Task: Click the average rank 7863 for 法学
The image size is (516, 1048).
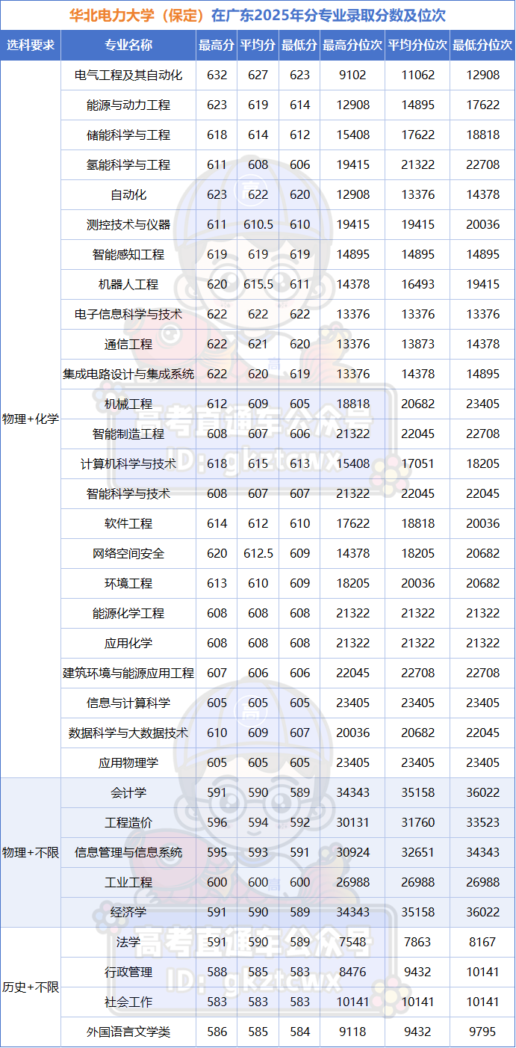Action: click(x=417, y=942)
